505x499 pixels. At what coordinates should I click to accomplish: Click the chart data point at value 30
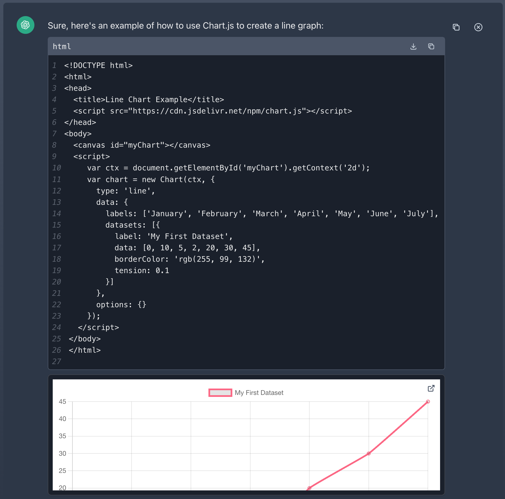(368, 453)
